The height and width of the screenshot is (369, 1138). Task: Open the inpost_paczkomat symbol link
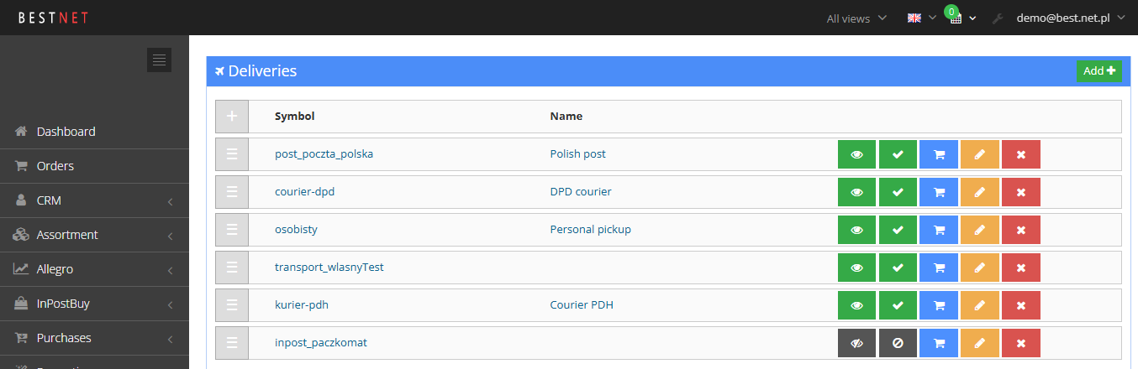(321, 343)
